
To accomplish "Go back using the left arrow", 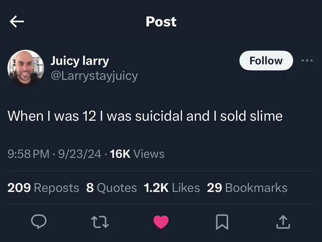I will 17,21.
